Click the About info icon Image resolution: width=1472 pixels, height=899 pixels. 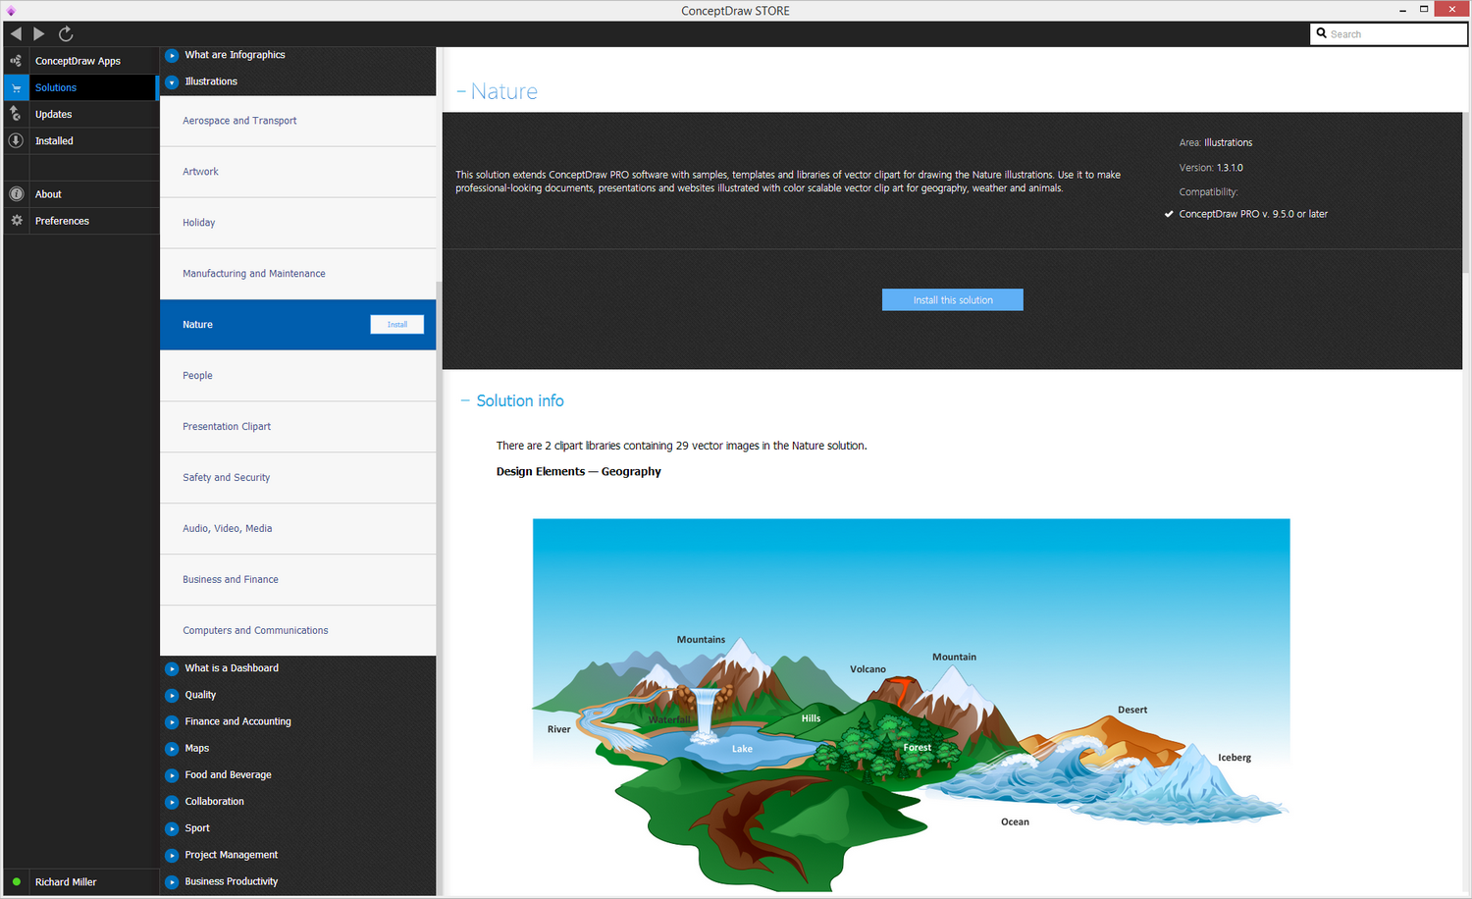tap(16, 194)
